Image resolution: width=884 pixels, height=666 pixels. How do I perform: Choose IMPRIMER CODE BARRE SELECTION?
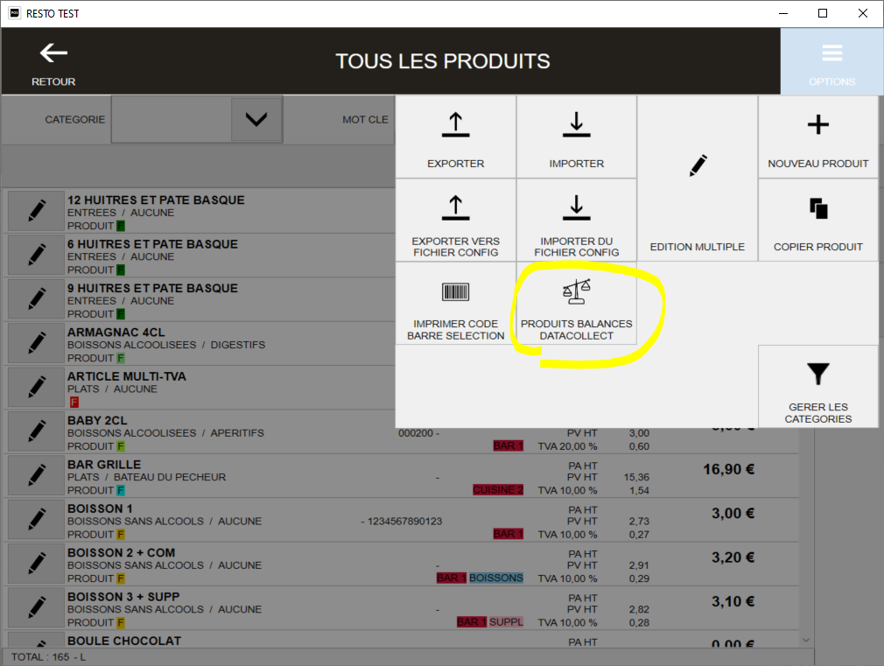455,304
